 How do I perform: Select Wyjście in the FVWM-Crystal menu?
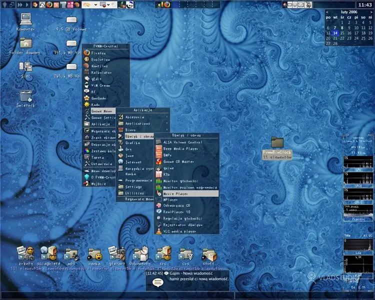point(99,183)
